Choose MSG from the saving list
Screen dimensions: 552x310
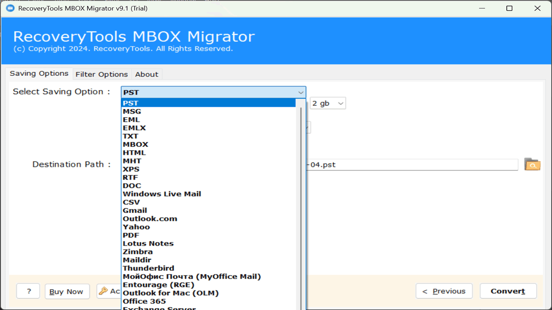click(208, 111)
